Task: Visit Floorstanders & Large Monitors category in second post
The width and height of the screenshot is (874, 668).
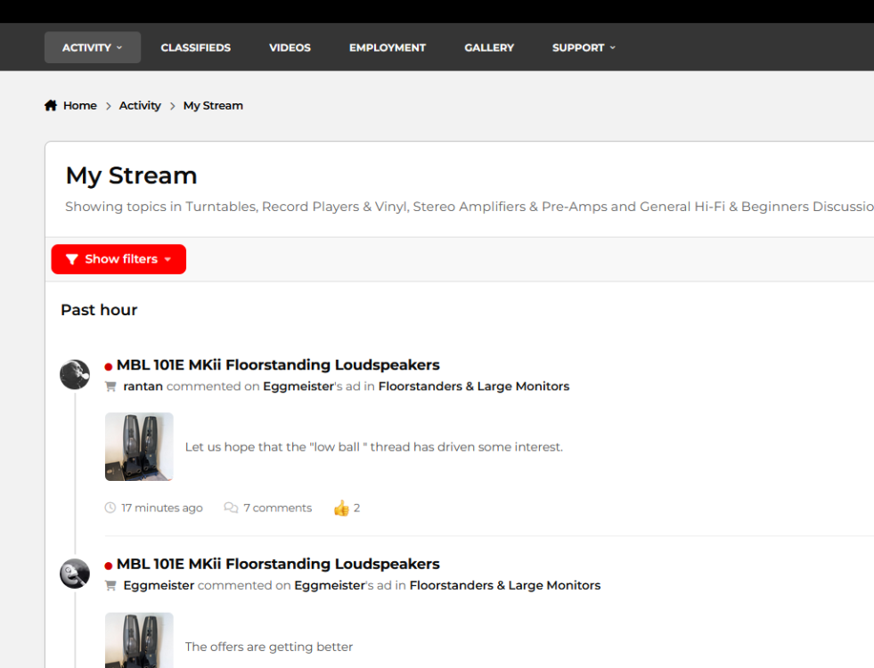Action: (504, 586)
